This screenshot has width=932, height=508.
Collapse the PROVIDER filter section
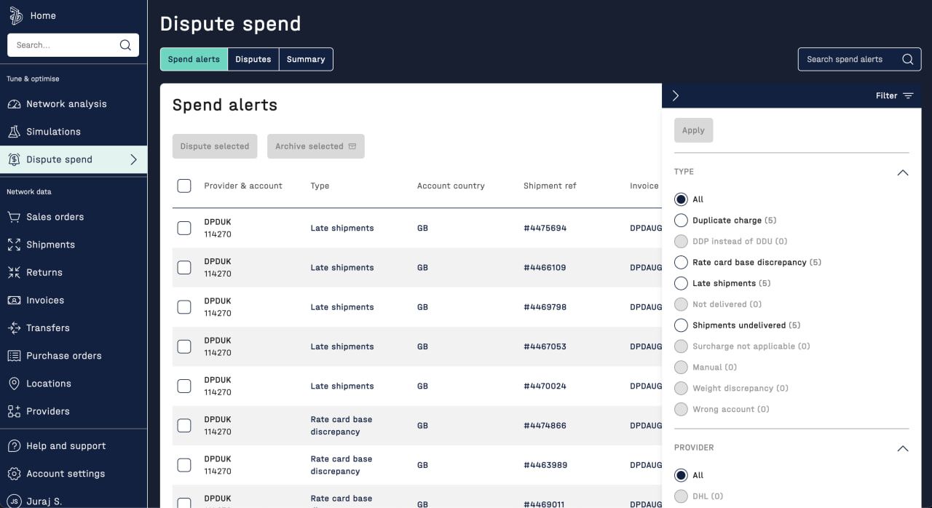903,448
